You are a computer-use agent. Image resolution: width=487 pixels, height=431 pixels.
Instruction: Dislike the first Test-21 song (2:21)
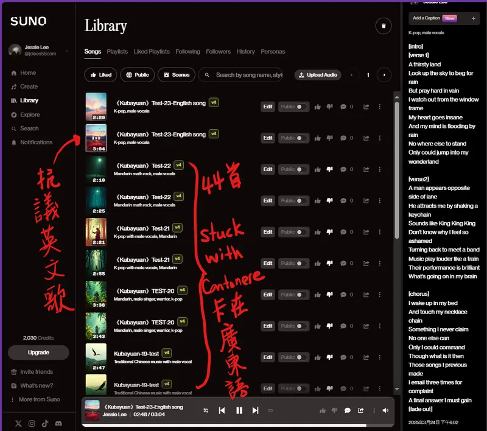point(329,233)
